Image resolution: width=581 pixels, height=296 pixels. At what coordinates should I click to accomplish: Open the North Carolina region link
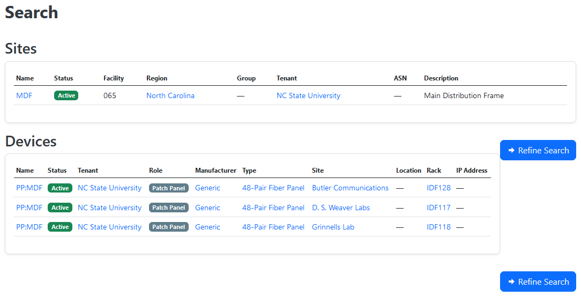[170, 95]
